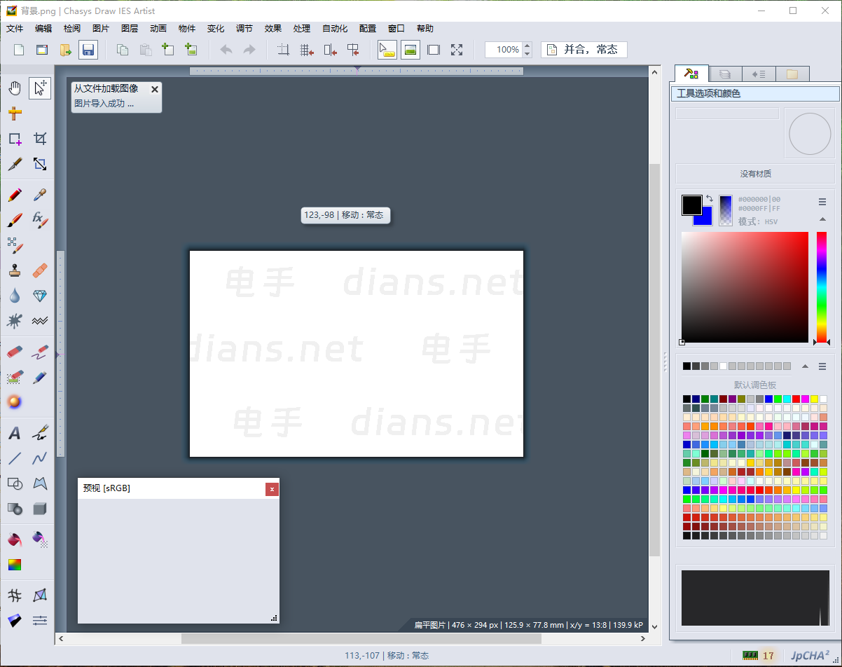
Task: Toggle the fullscreen view toolbar button
Action: (x=457, y=50)
